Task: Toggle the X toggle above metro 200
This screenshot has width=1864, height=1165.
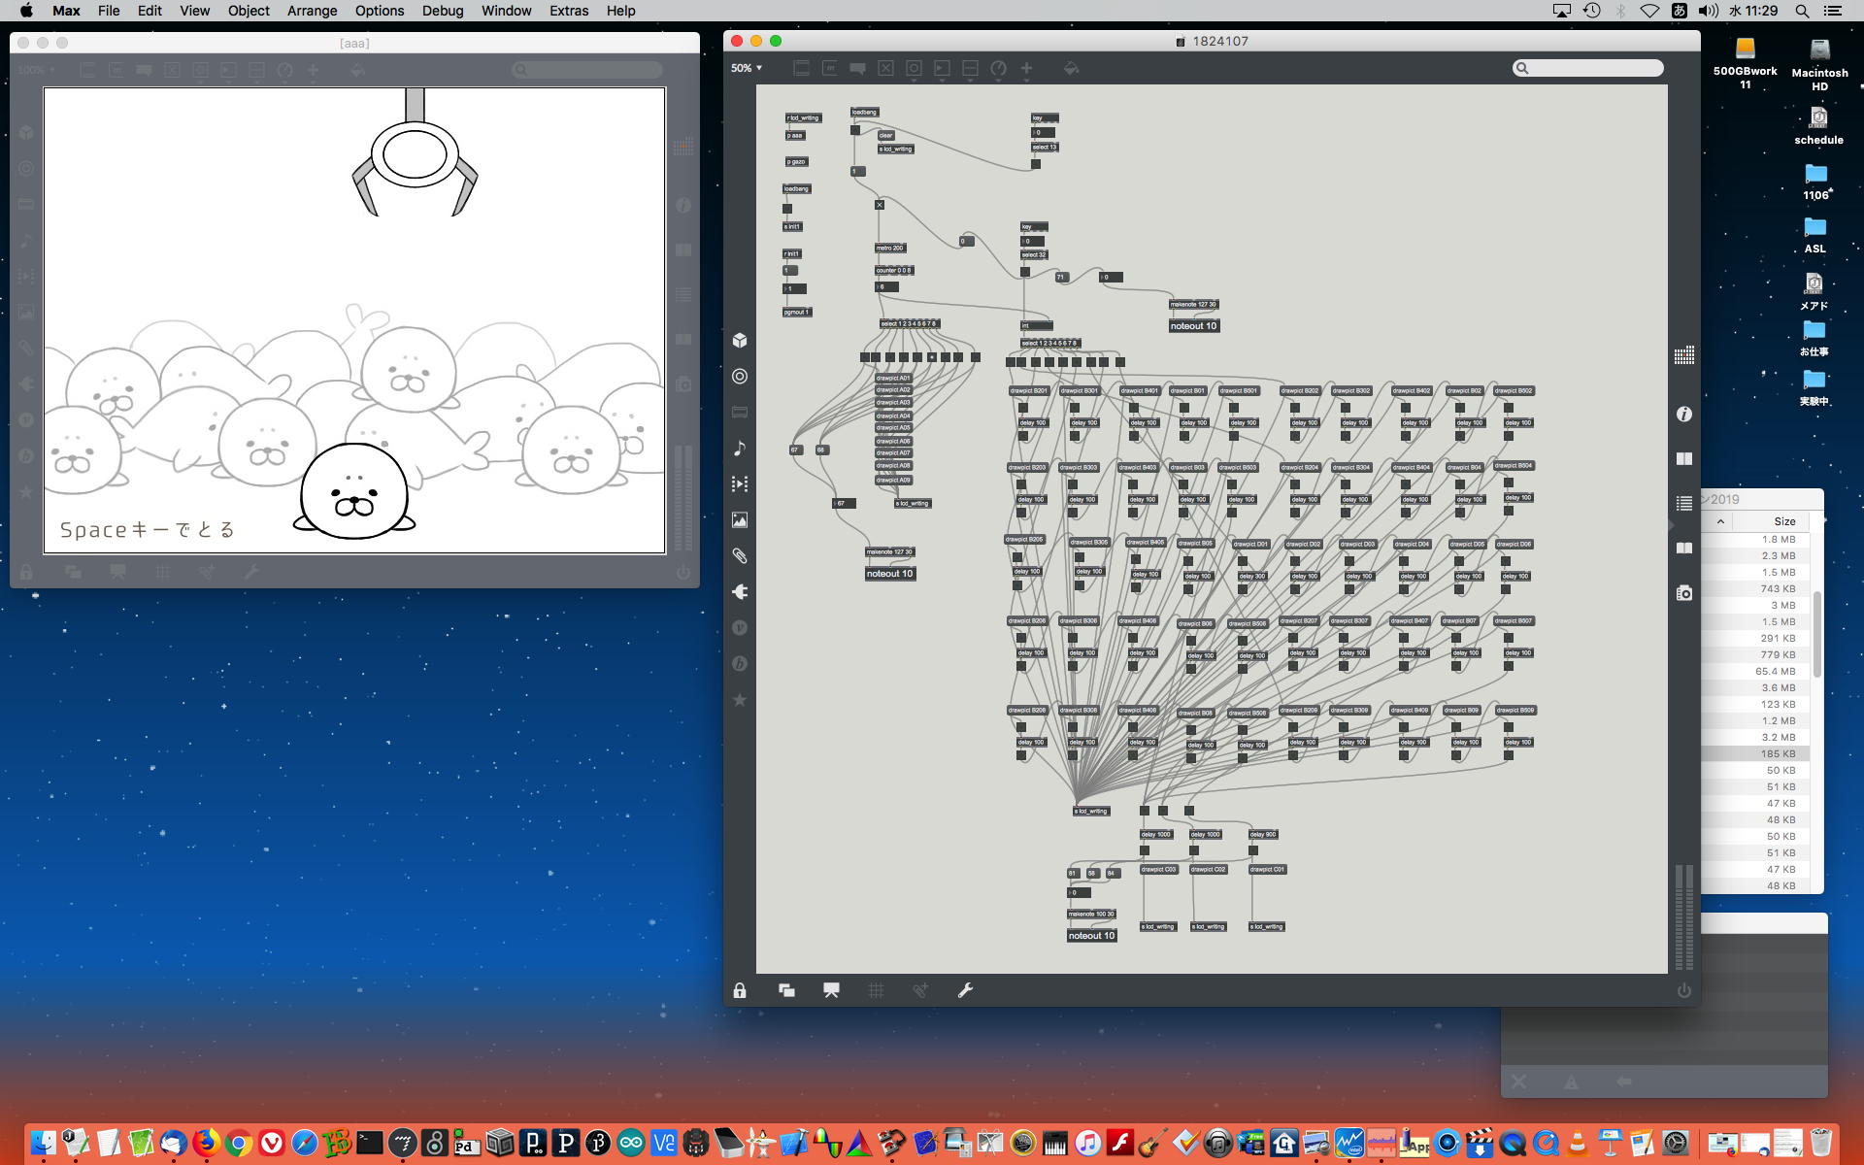Action: (880, 205)
